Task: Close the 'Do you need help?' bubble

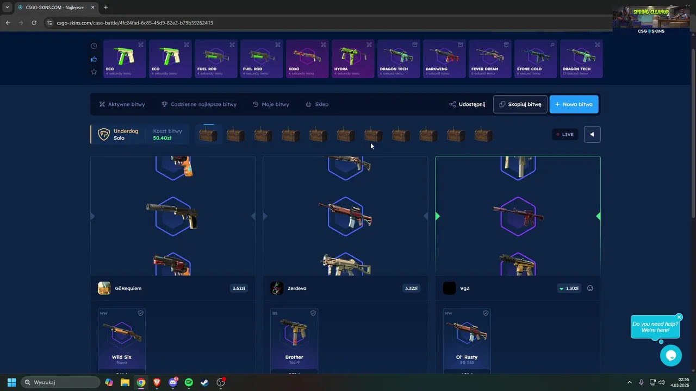Action: (679, 317)
